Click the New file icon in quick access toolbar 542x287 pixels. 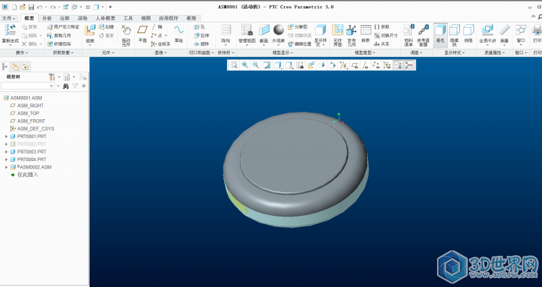coord(14,7)
